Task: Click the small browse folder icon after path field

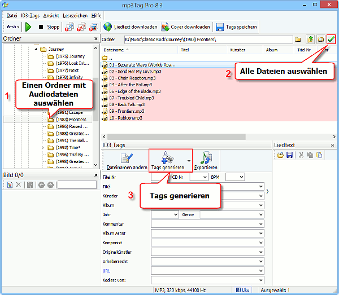Action: [298, 39]
